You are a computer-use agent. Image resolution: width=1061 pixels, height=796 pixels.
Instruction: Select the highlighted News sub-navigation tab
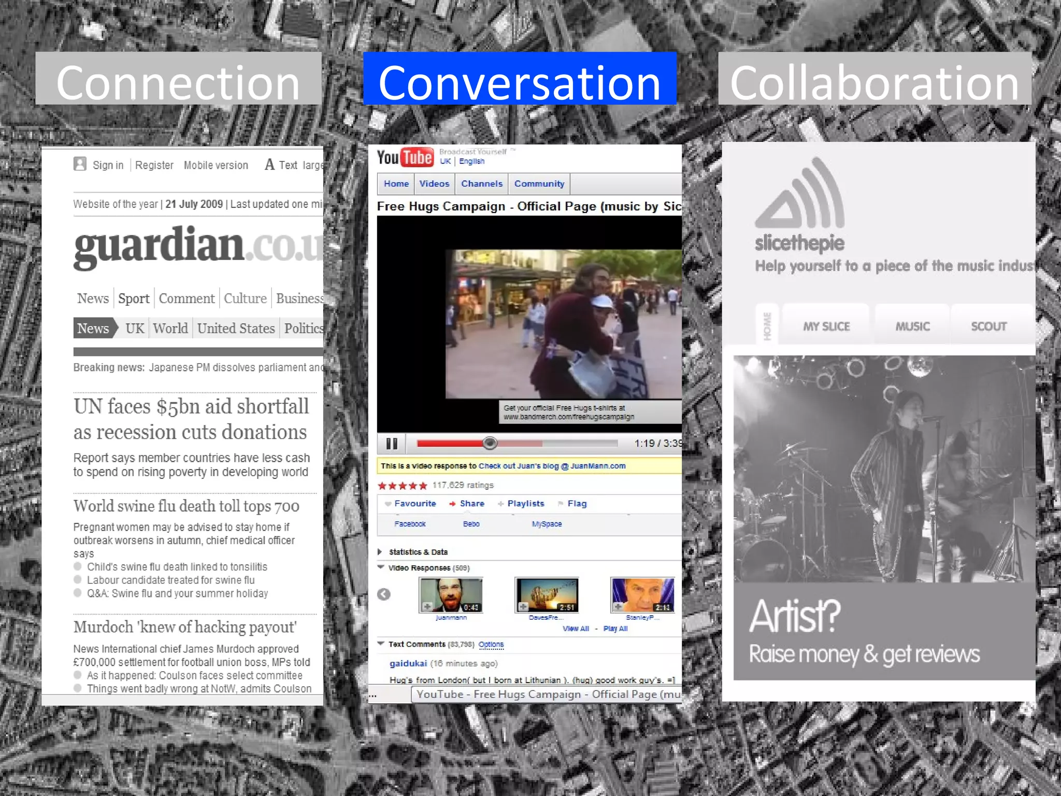(93, 328)
